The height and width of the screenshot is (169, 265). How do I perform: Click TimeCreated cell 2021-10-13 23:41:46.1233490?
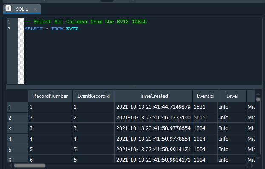click(x=153, y=118)
